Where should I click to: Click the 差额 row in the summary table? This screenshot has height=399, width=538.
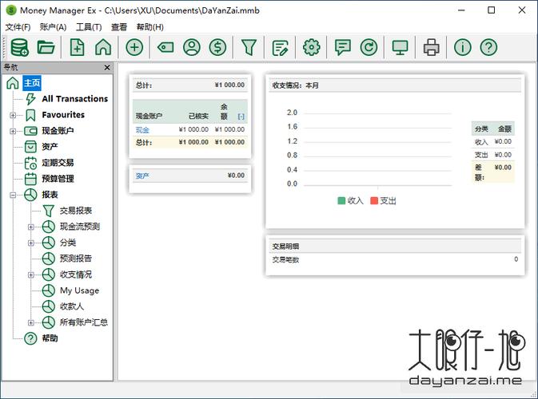click(x=493, y=172)
